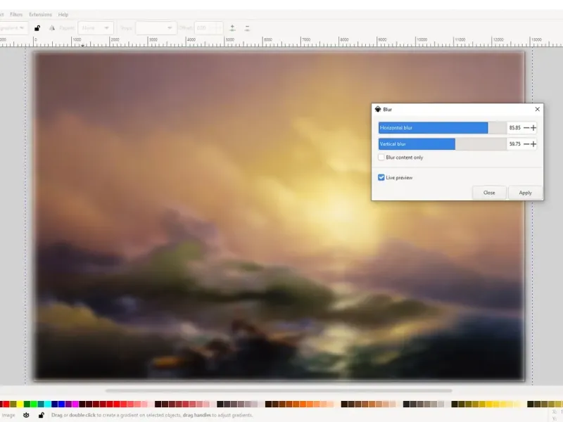This screenshot has width=563, height=422.
Task: Pick the teal swatch in the palette
Action: [x=41, y=404]
